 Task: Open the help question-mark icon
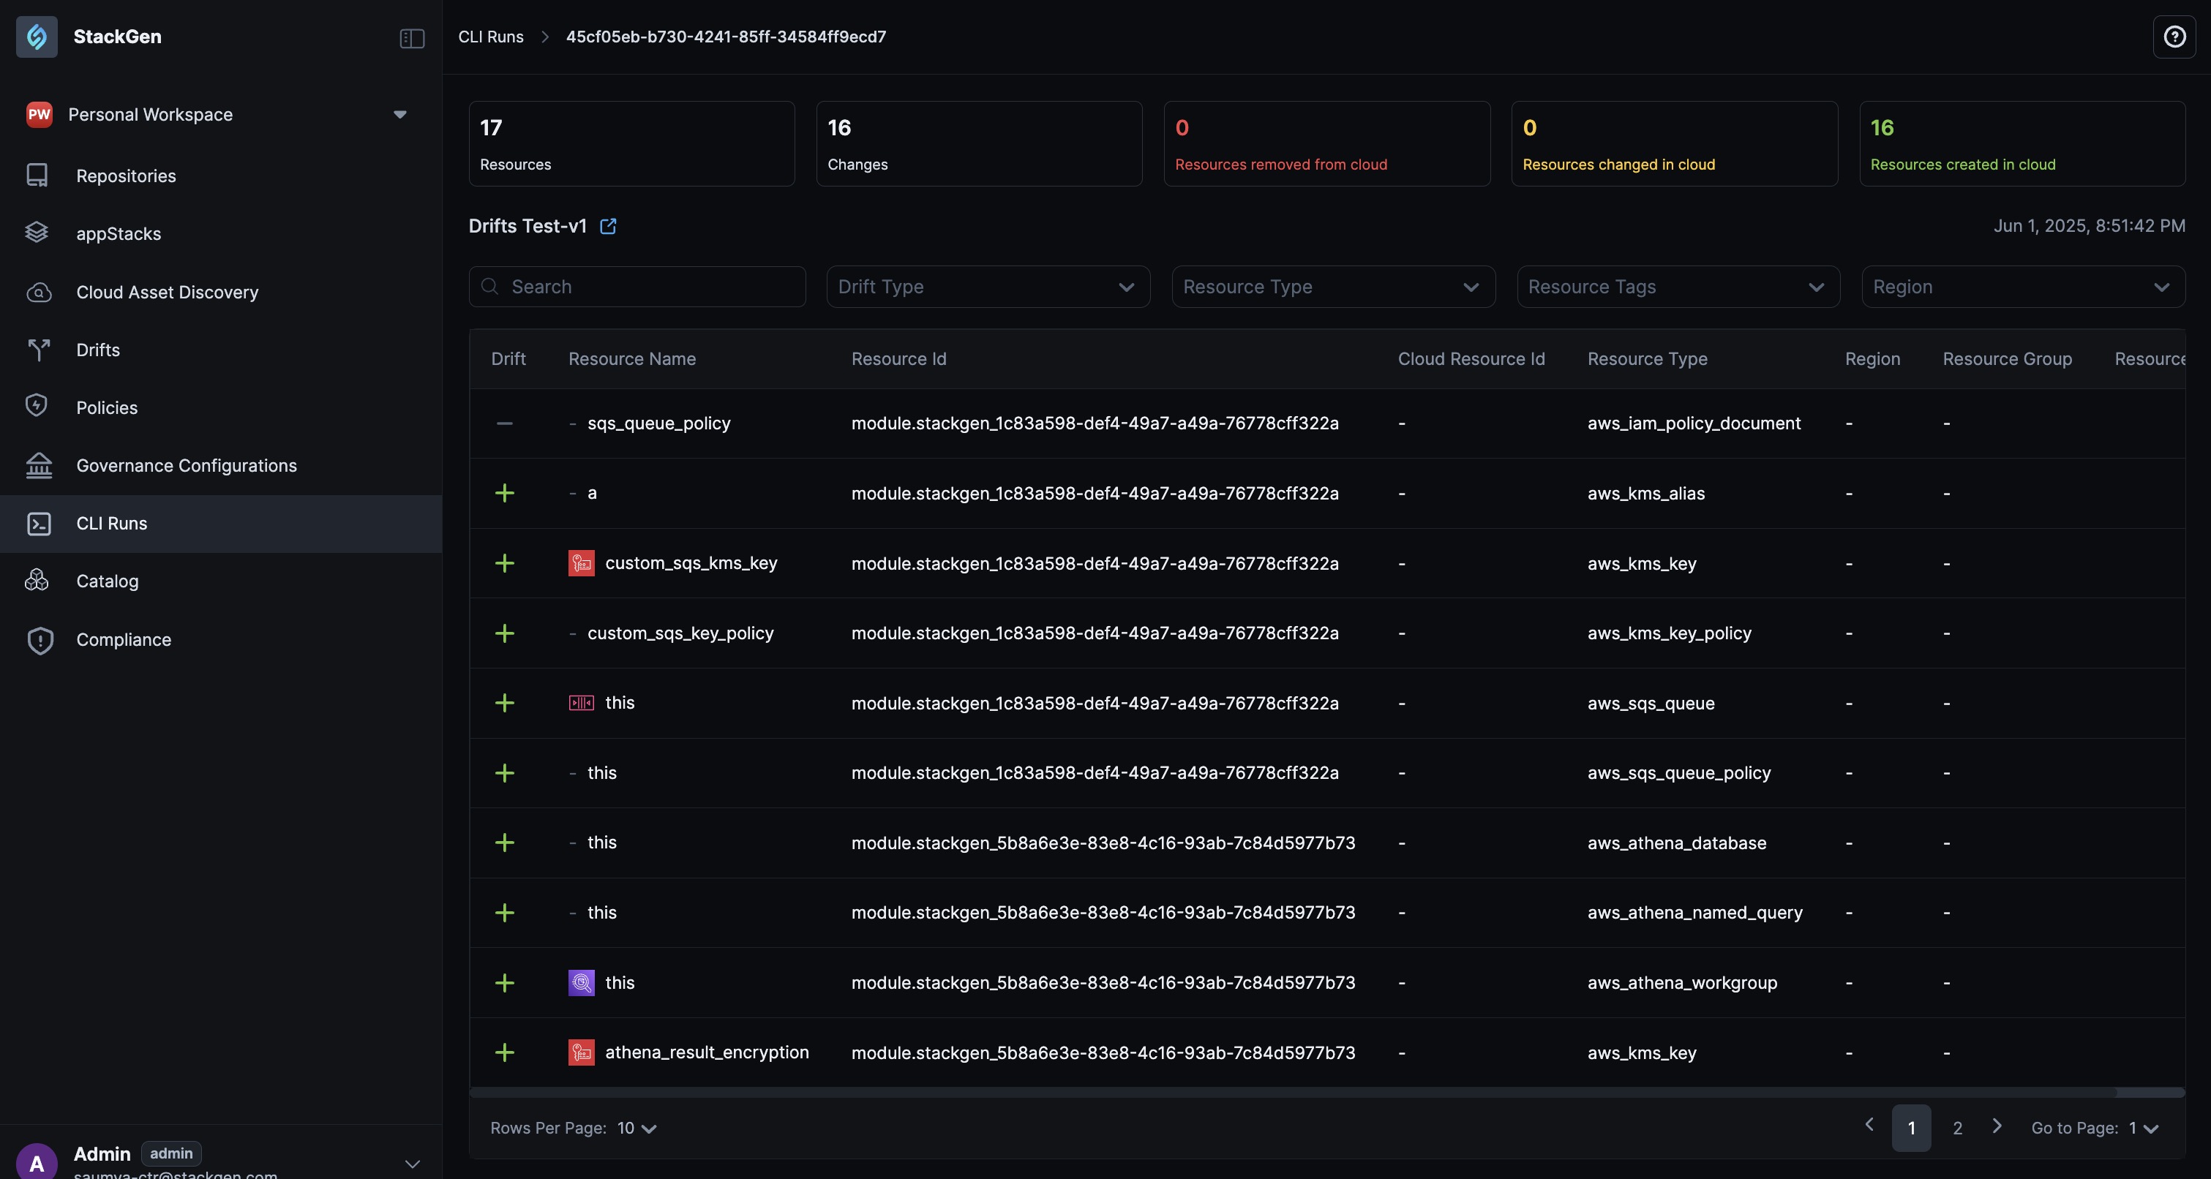pos(2174,37)
